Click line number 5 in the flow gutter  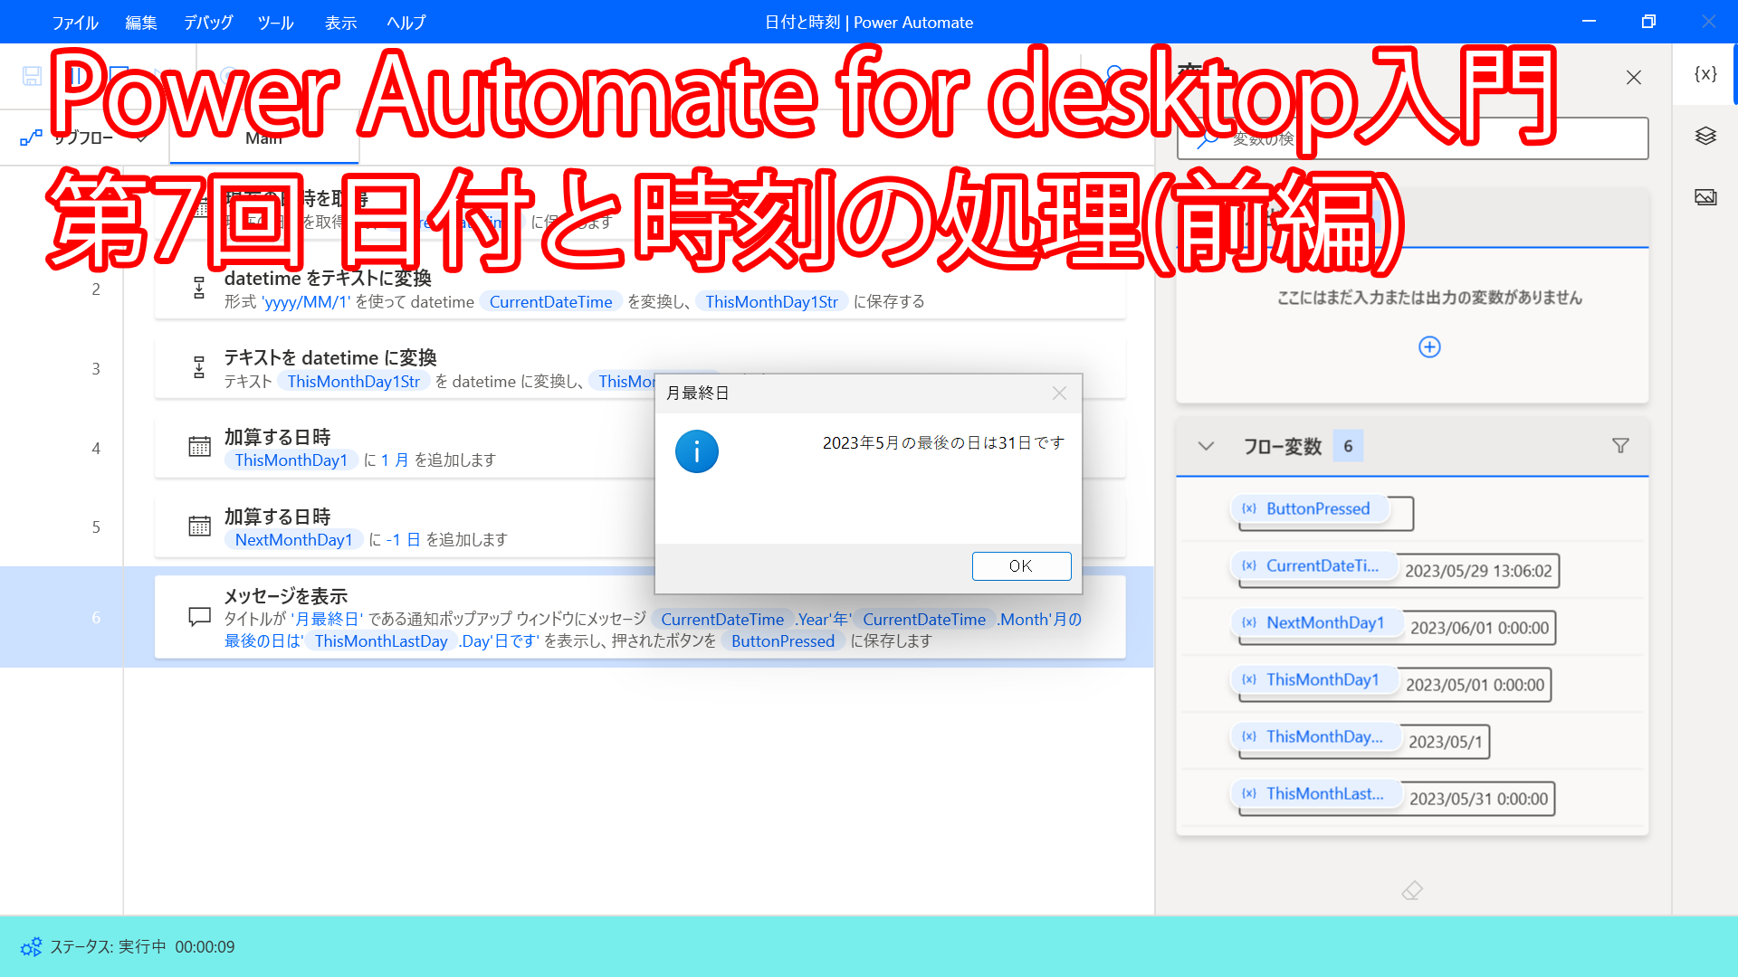coord(96,527)
